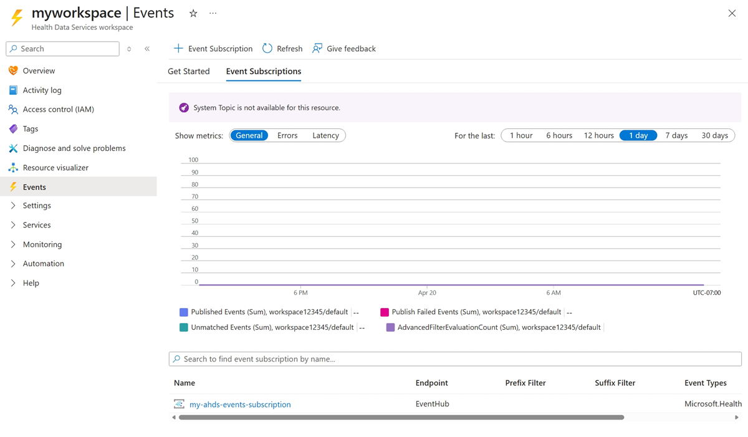Image resolution: width=748 pixels, height=437 pixels.
Task: Click the sidebar Search field
Action: (62, 49)
